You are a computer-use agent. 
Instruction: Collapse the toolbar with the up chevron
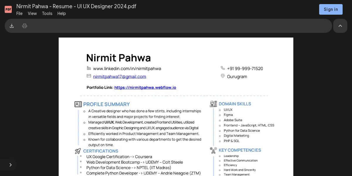pyautogui.click(x=340, y=26)
